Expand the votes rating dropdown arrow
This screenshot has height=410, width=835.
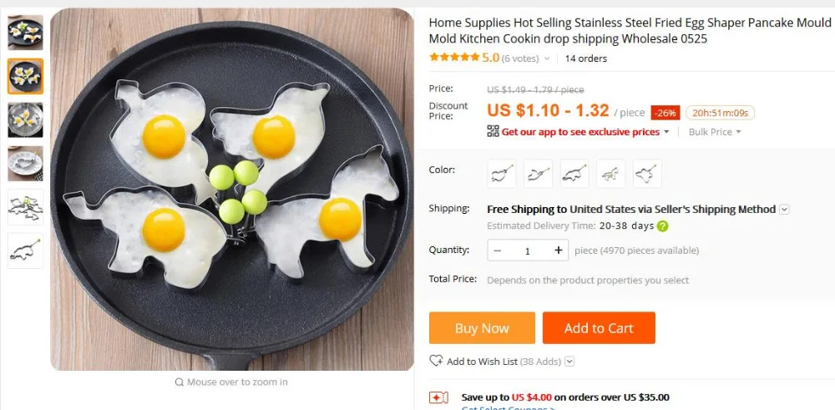(x=548, y=59)
